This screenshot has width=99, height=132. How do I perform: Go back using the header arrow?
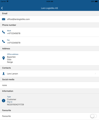point(2,8)
